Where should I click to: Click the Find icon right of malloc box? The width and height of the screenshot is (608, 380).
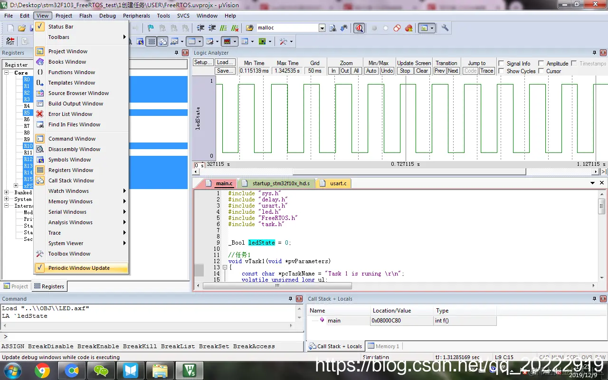point(332,28)
